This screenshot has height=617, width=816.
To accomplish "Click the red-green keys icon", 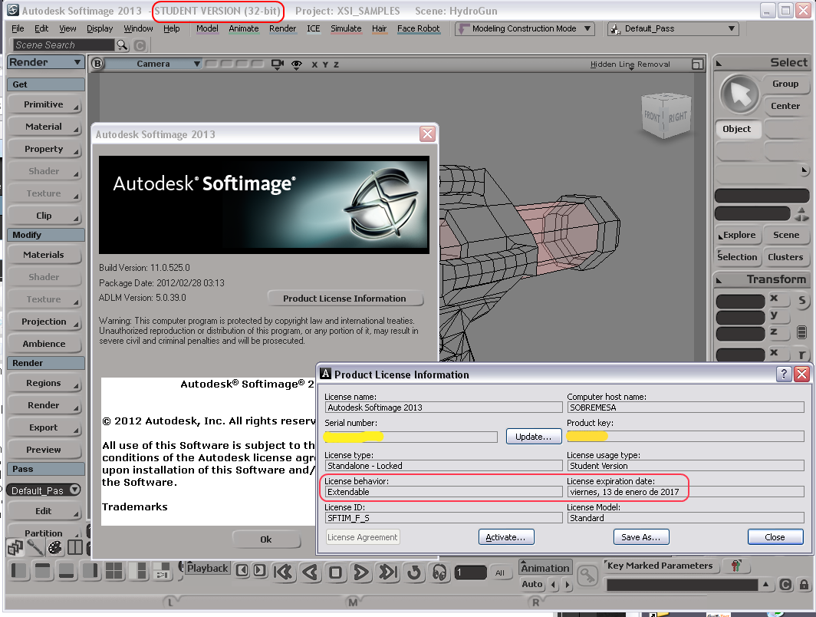I will [x=736, y=566].
